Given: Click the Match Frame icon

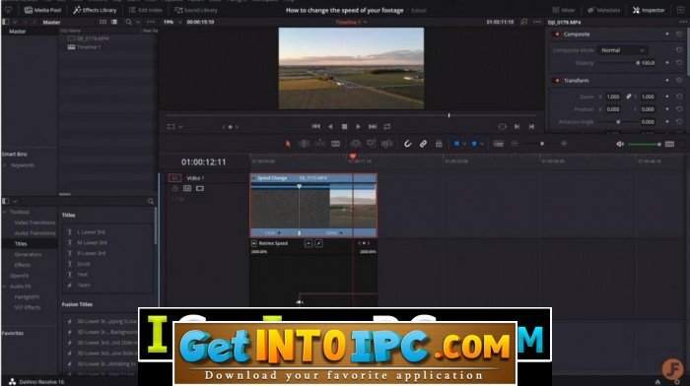Looking at the screenshot, I should [x=502, y=127].
